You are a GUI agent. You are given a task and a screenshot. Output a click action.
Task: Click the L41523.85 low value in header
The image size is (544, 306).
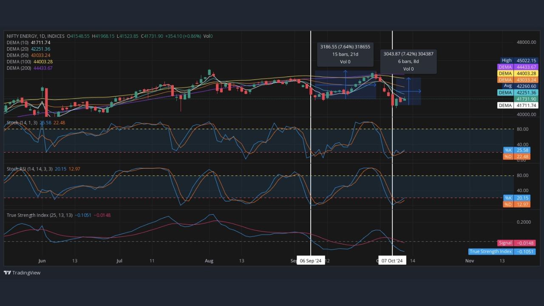(128, 36)
